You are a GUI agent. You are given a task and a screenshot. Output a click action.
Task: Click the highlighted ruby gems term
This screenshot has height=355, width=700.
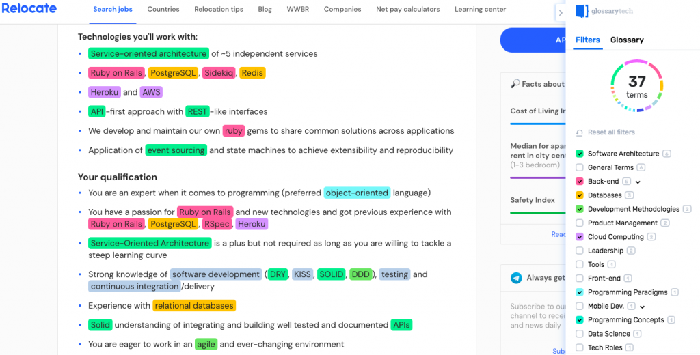pos(234,130)
